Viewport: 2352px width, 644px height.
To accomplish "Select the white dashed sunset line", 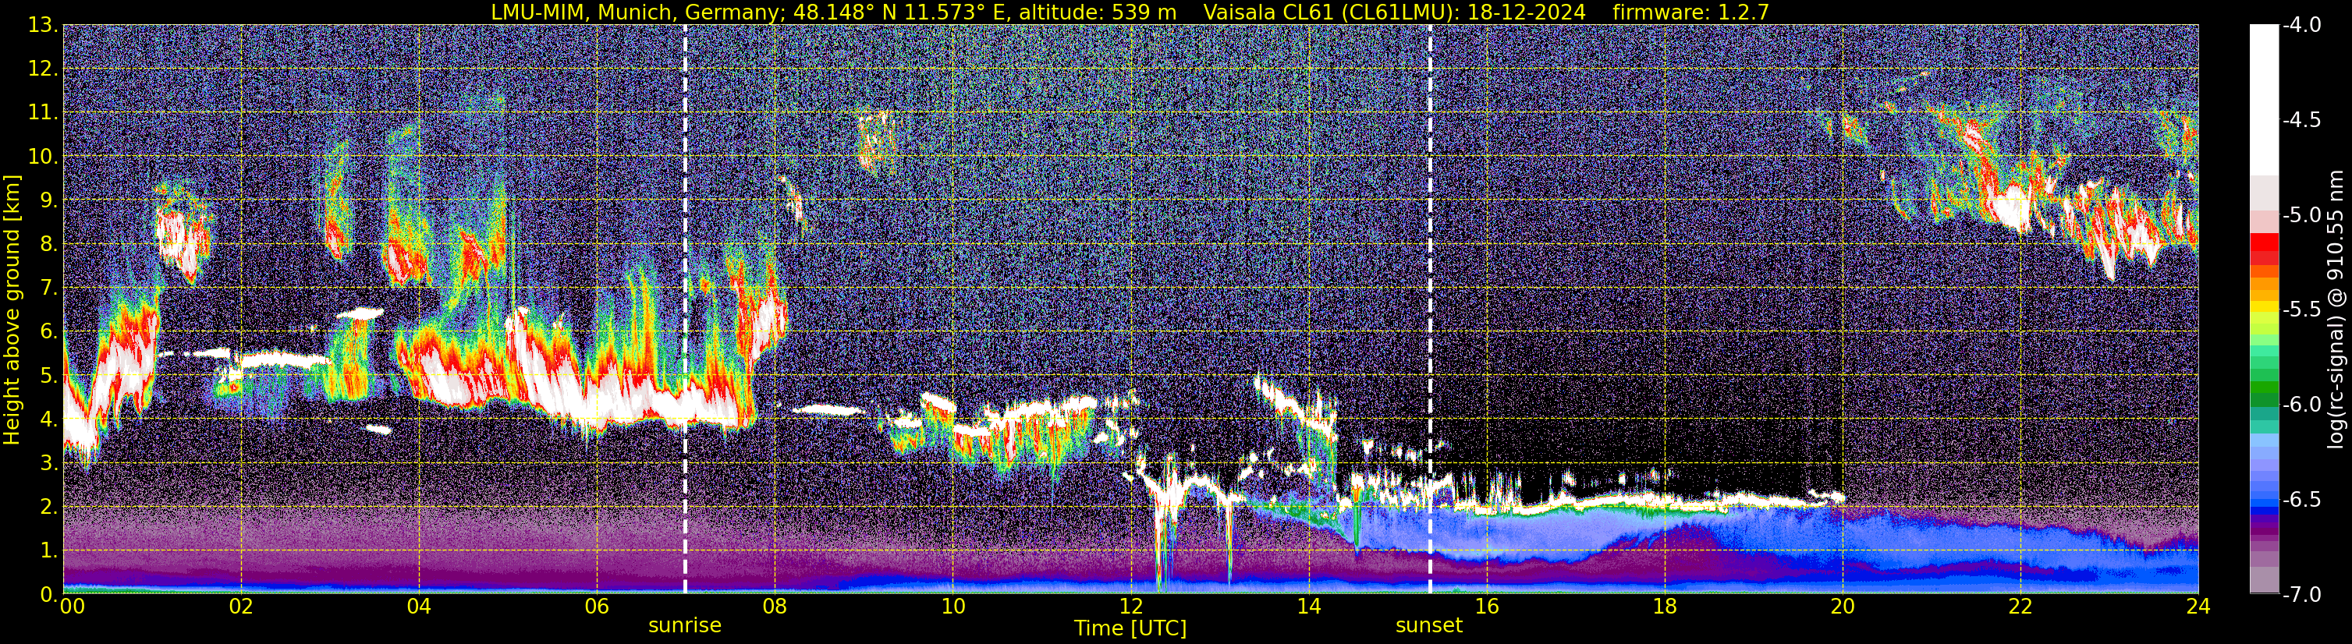I will [1430, 308].
